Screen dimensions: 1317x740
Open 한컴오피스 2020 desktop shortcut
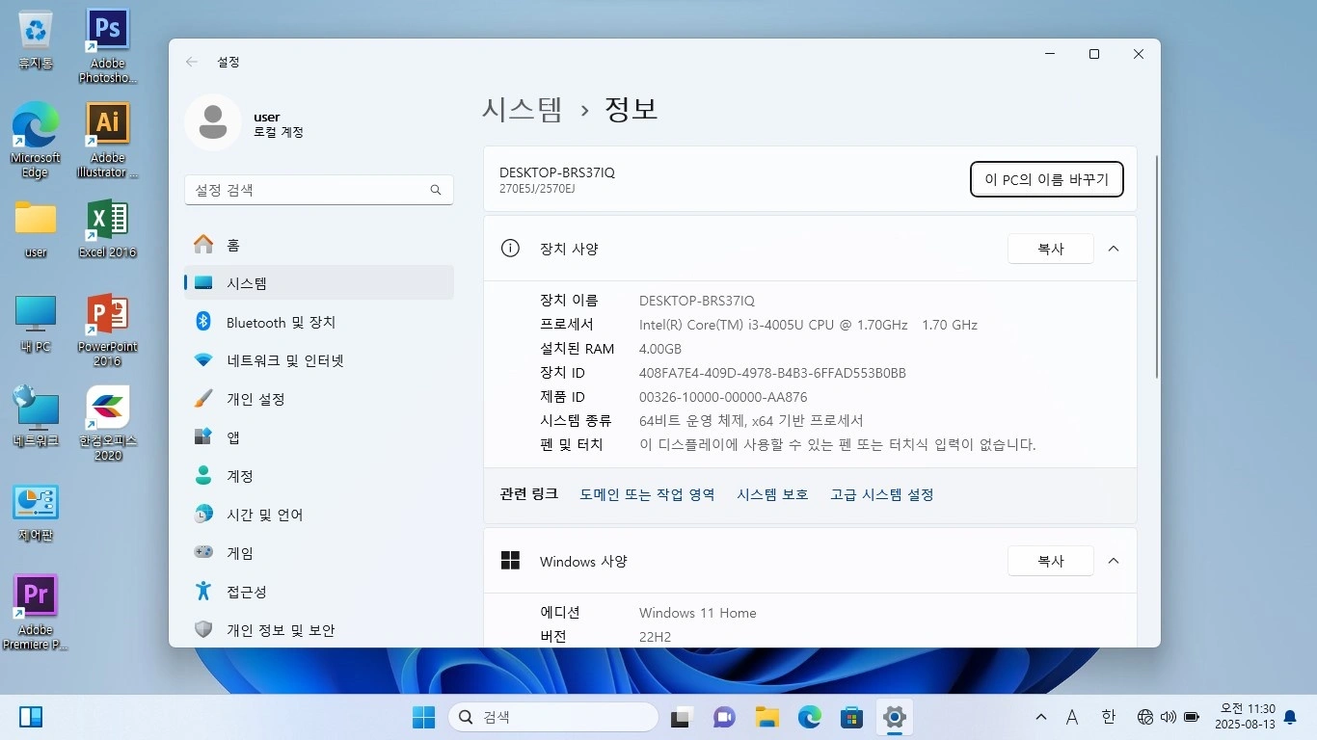pyautogui.click(x=107, y=424)
